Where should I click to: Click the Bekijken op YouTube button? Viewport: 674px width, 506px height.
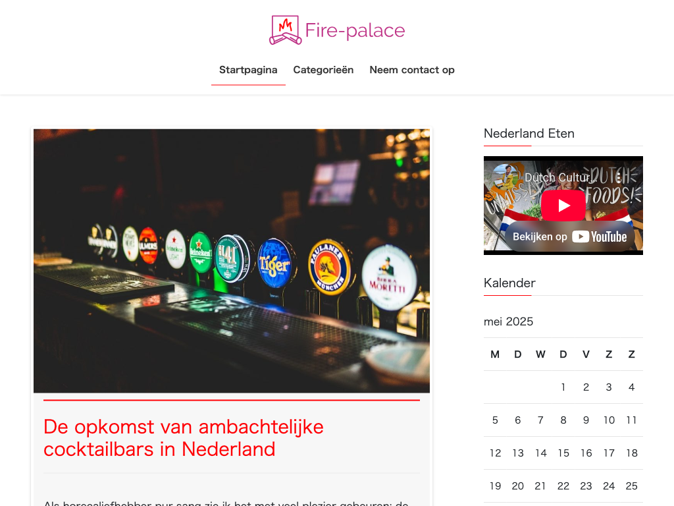tap(569, 237)
